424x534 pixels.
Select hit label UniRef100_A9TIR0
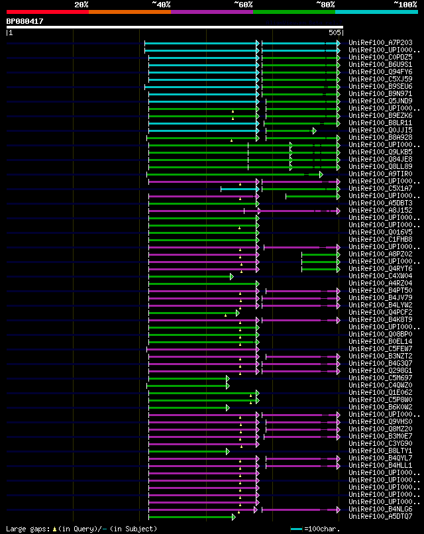(380, 174)
